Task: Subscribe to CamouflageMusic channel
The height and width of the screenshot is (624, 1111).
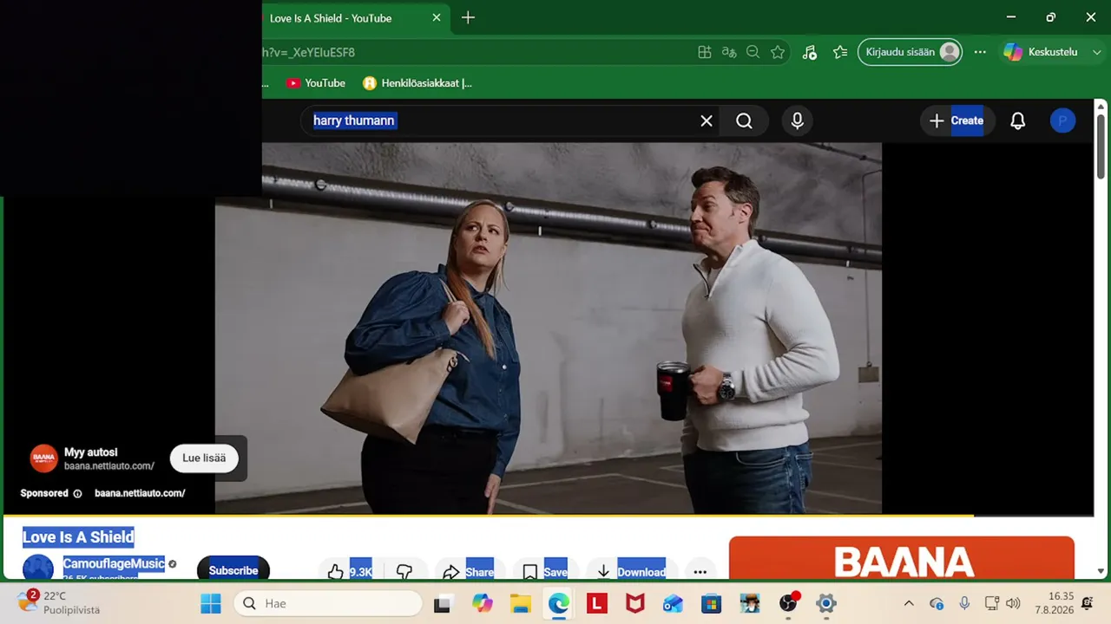Action: 233,570
